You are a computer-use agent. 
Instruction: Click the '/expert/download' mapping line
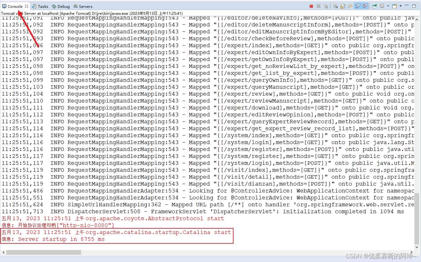click(208, 108)
